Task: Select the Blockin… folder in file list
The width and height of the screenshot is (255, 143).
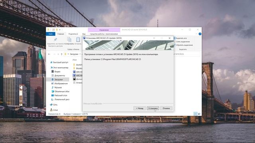Action: tap(78, 68)
